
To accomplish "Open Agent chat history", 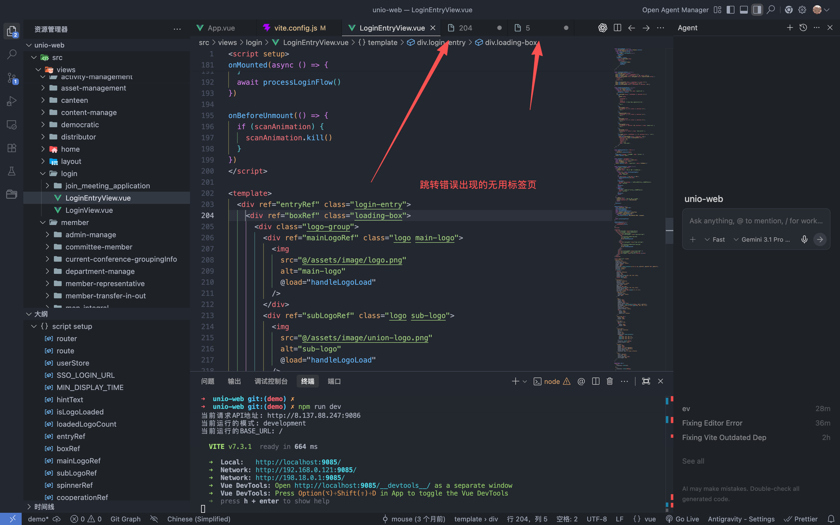I will pos(803,28).
